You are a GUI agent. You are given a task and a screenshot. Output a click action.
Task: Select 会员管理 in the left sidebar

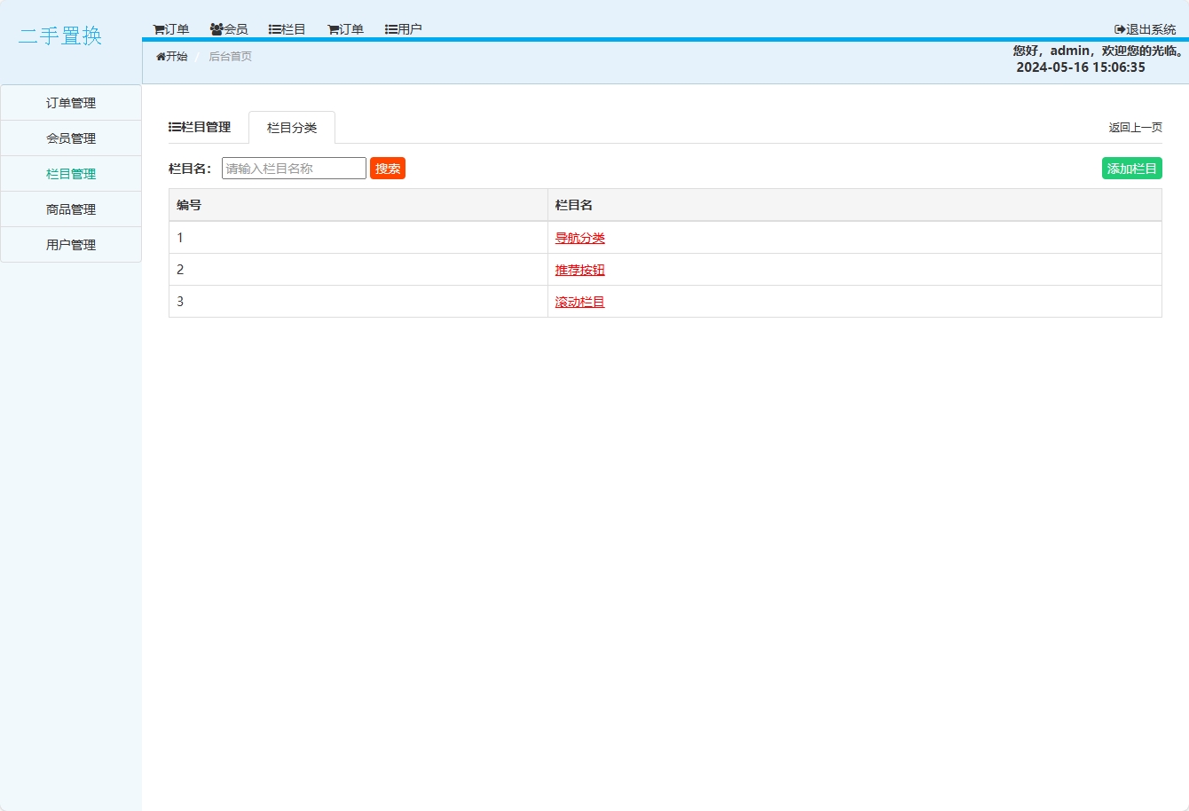pyautogui.click(x=71, y=138)
